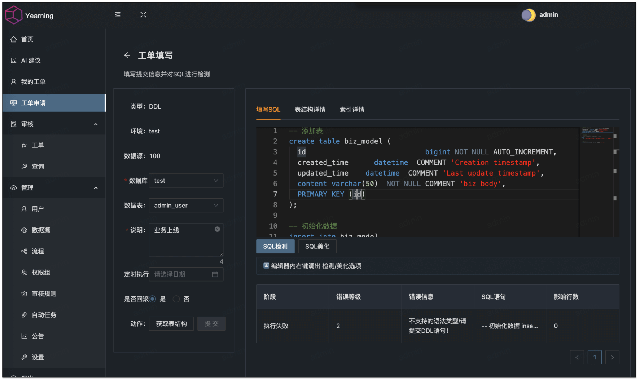Select 是 for 是否回滚

153,299
